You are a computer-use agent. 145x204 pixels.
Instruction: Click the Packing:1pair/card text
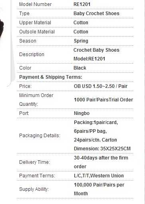pyautogui.click(x=96, y=122)
